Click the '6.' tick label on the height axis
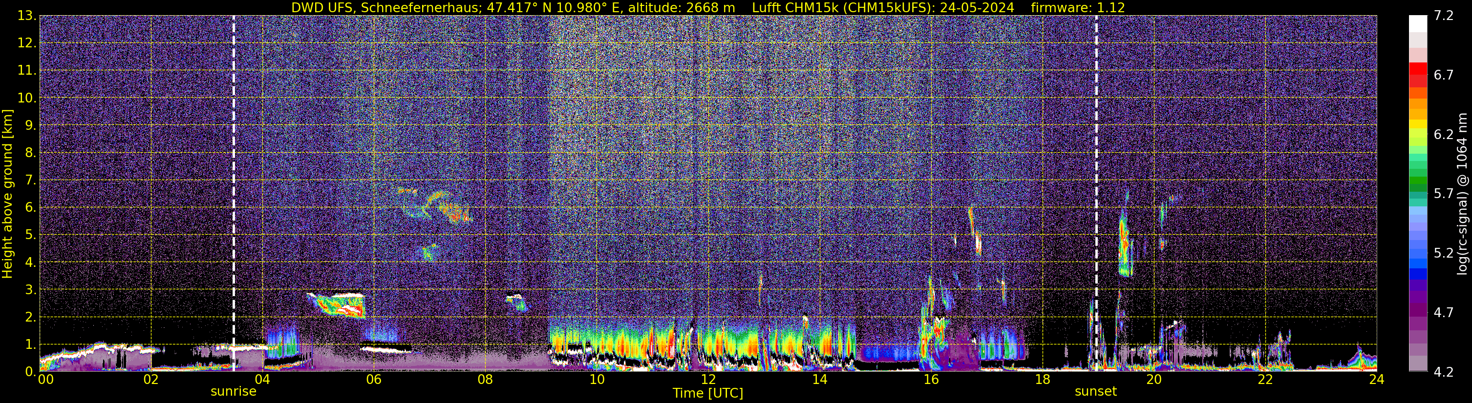 click(30, 208)
